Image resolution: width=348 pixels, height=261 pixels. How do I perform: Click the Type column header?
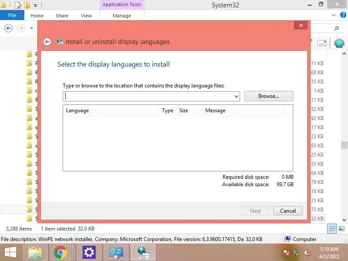click(x=167, y=110)
